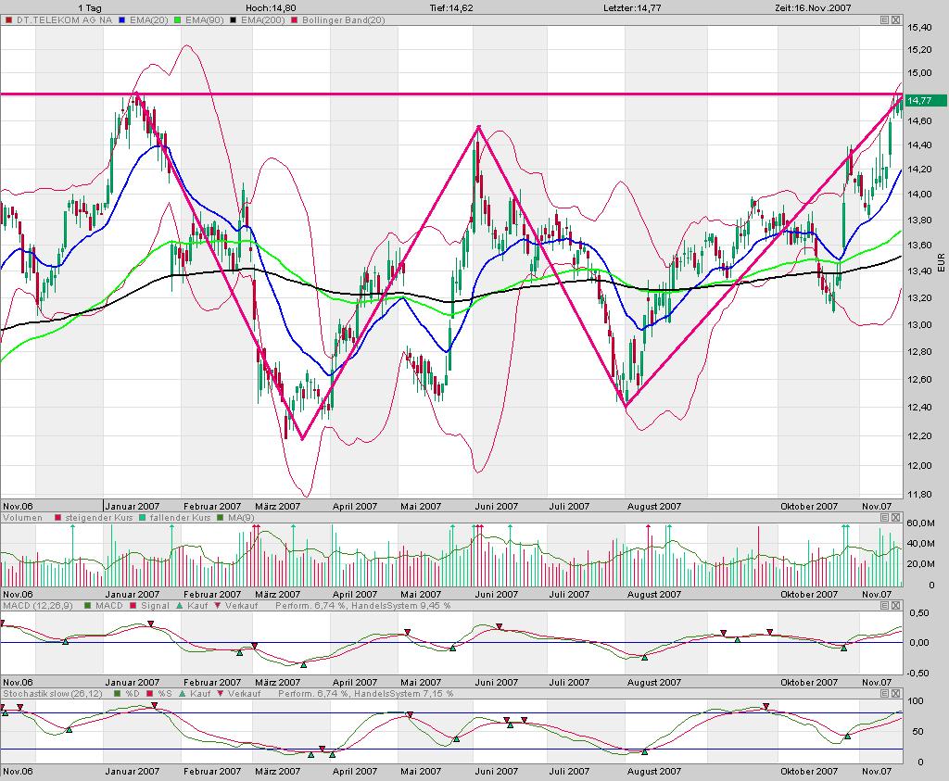Maximize the main price chart panel

[884, 19]
